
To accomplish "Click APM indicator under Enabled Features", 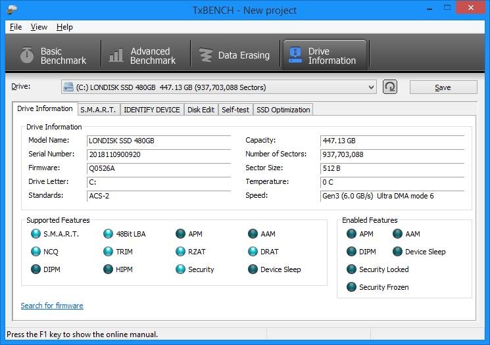I will pos(352,233).
